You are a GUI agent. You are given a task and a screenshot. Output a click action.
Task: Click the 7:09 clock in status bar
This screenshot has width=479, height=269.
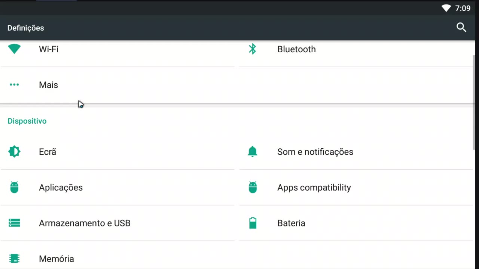(x=463, y=8)
